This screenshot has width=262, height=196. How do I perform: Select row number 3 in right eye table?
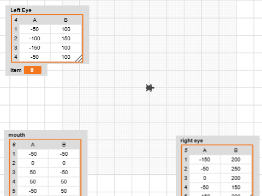click(x=186, y=178)
